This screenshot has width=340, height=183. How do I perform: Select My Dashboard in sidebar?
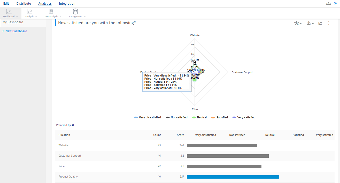[13, 22]
